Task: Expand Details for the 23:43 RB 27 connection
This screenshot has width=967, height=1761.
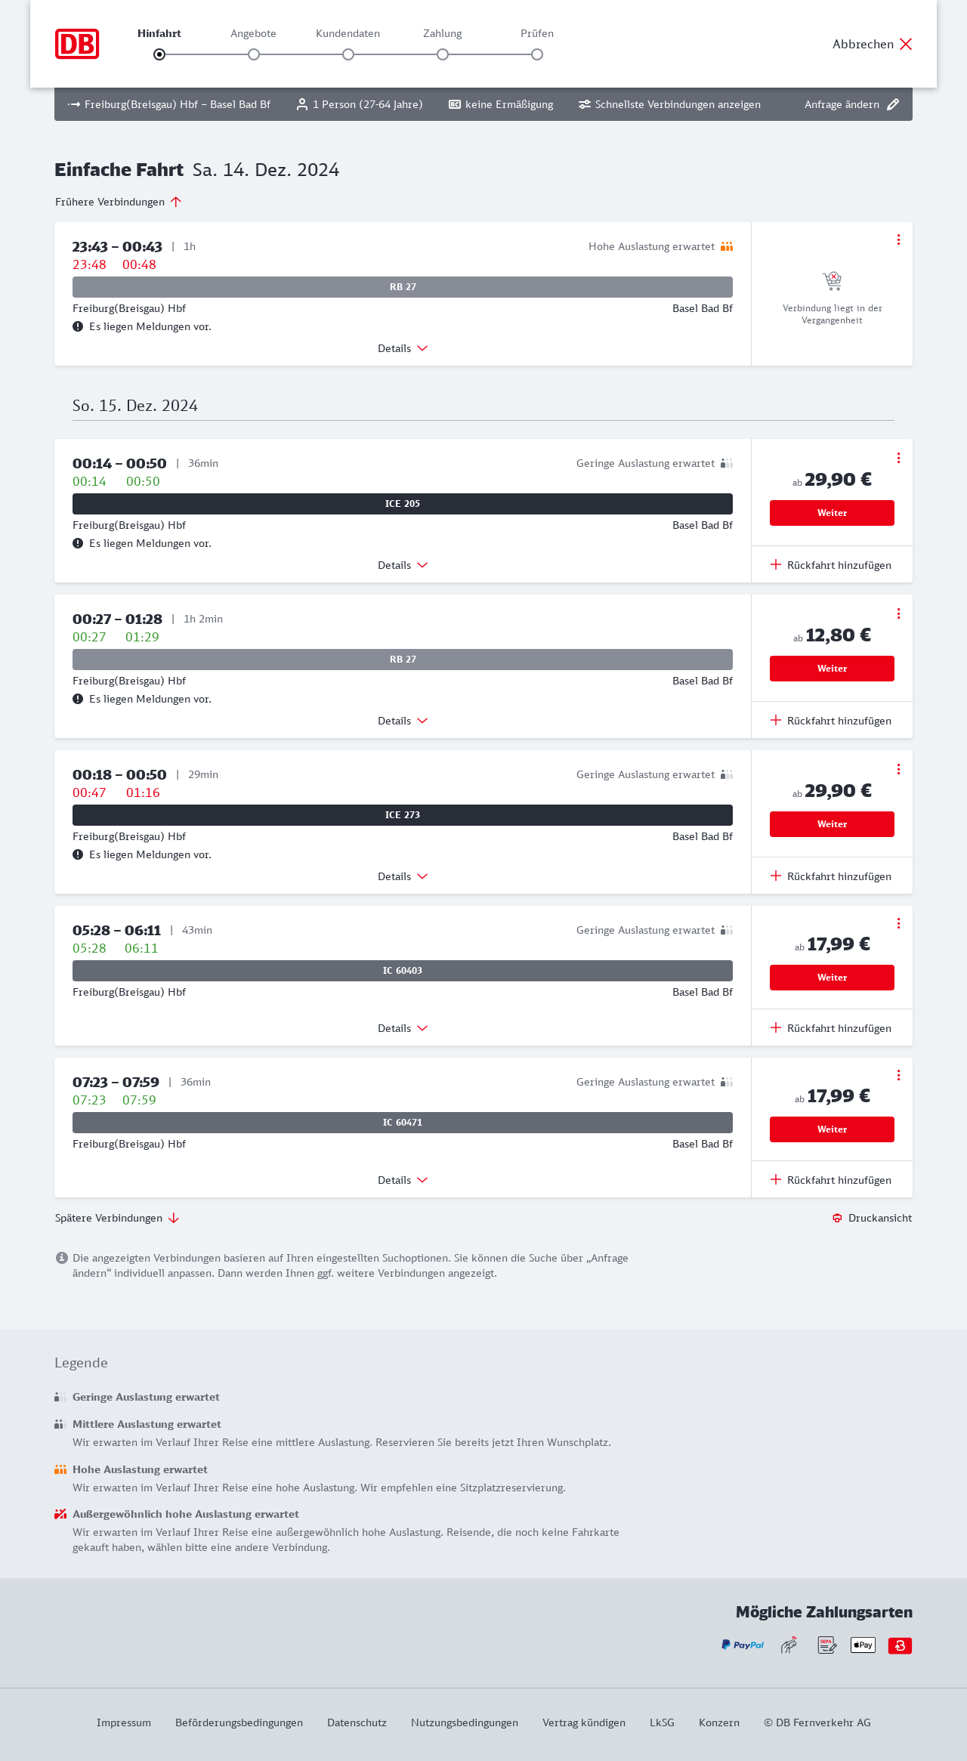Action: [x=403, y=348]
